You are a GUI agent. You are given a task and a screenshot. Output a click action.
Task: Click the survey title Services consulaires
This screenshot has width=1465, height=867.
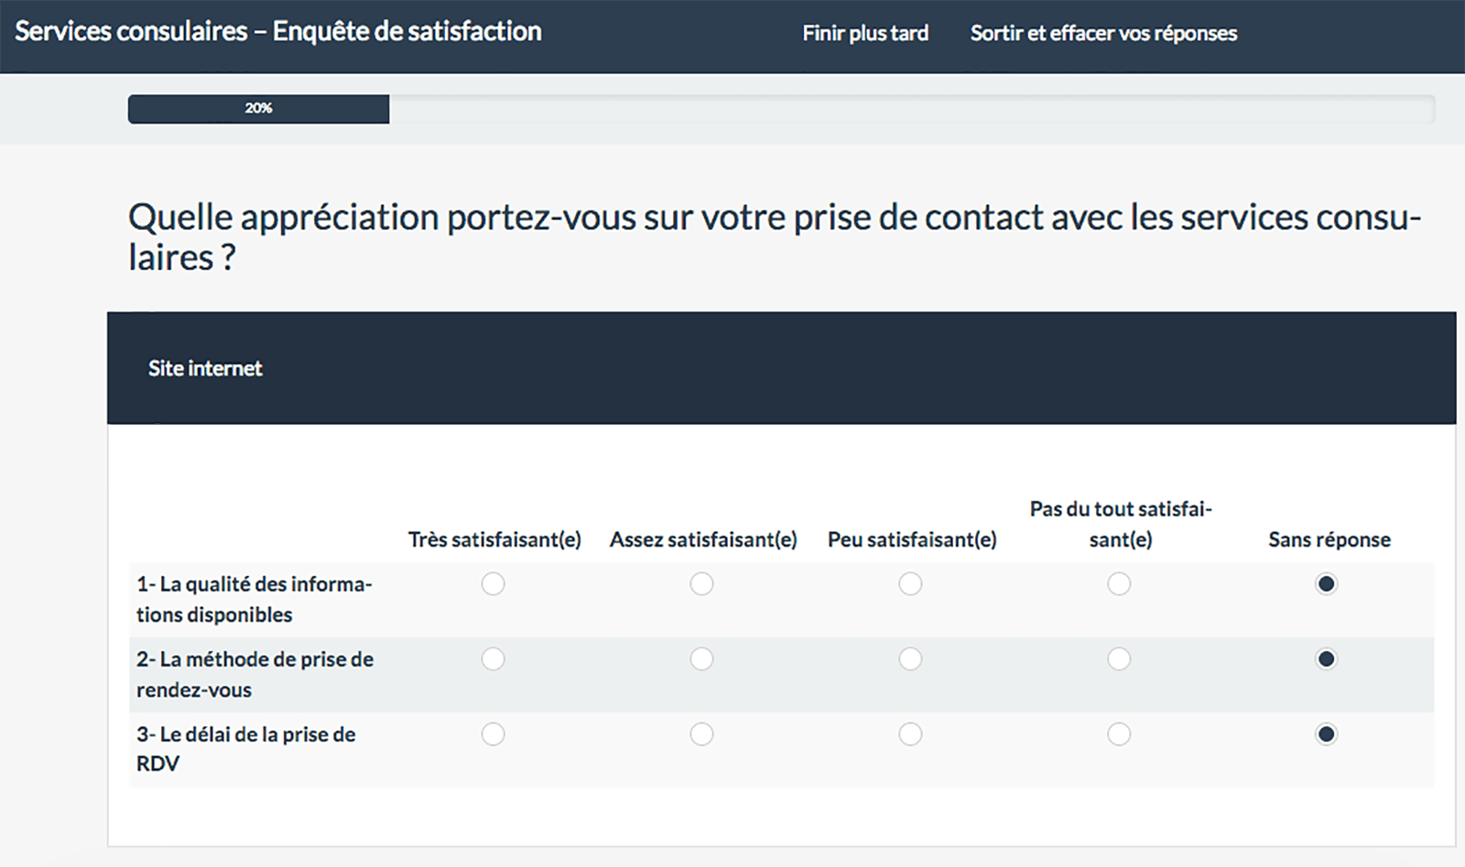point(278,31)
